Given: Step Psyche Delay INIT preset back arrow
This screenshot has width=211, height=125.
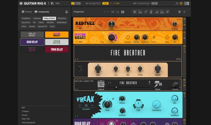Looking at the screenshot, I should [x=76, y=42].
